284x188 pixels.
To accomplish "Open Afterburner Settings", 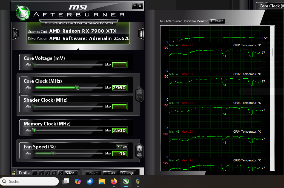I will (x=128, y=173).
